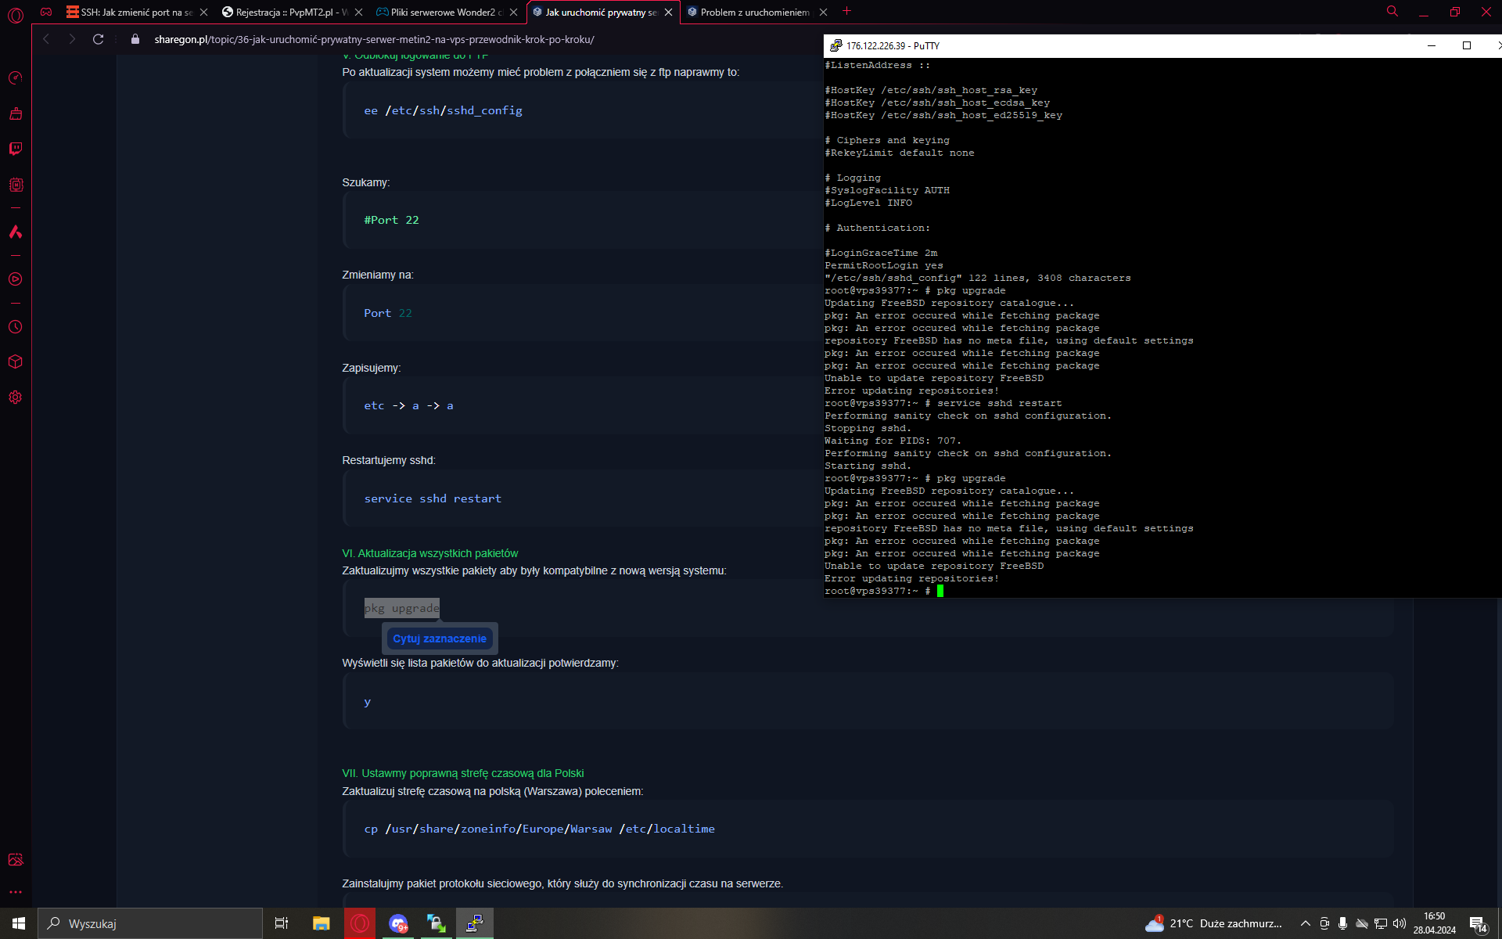Open volume speaker icon in system tray
This screenshot has width=1502, height=939.
pyautogui.click(x=1400, y=923)
